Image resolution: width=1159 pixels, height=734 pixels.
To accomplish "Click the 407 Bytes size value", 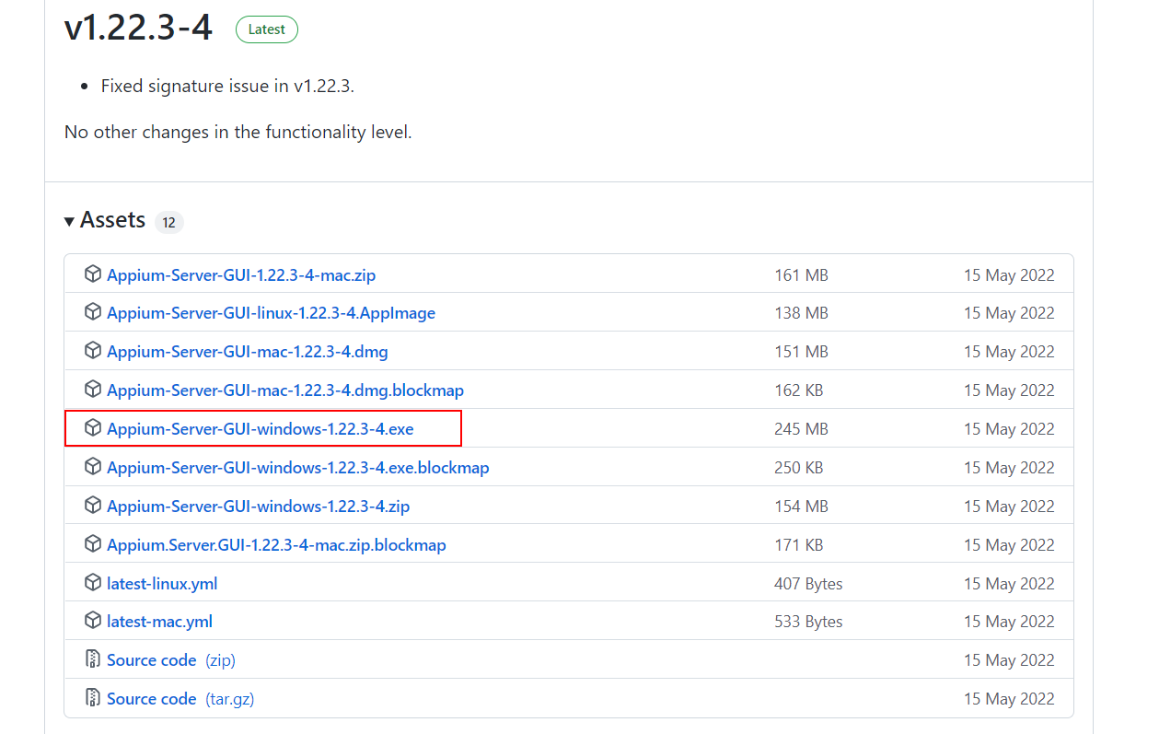I will point(808,584).
